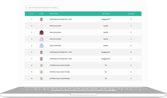
Task: Select Plain Formal Shirt name in row 2
Action: (x=55, y=26)
